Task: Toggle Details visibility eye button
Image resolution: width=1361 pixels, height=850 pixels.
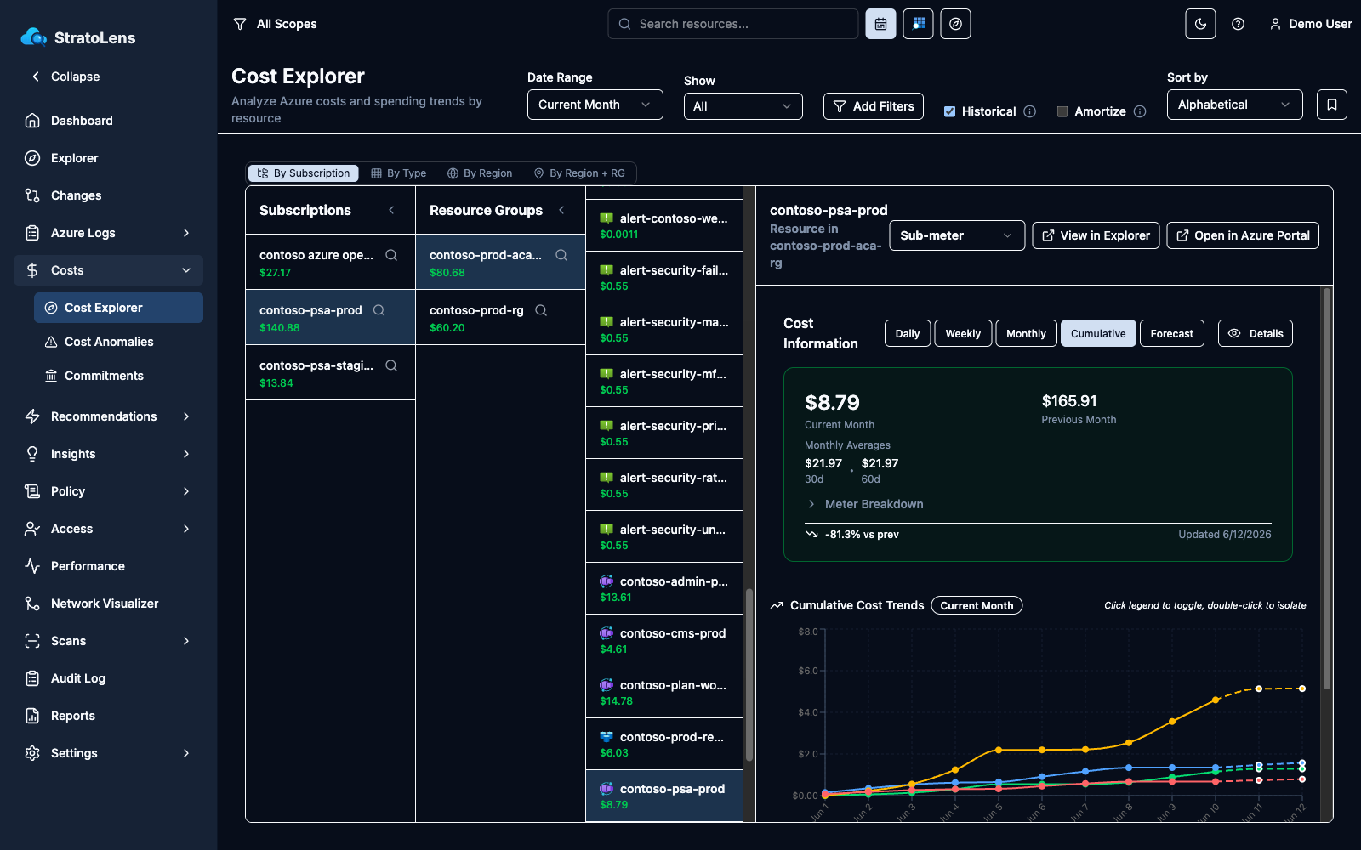Action: coord(1256,333)
